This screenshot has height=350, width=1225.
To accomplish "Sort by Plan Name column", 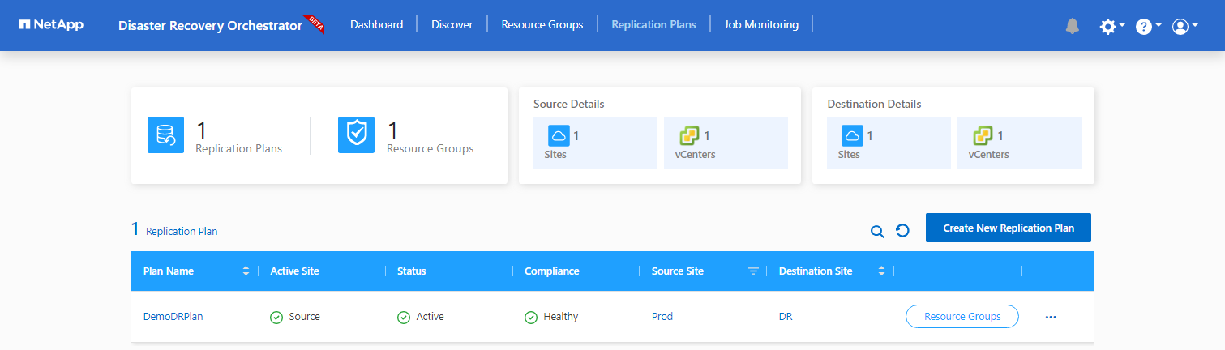I will click(x=246, y=271).
